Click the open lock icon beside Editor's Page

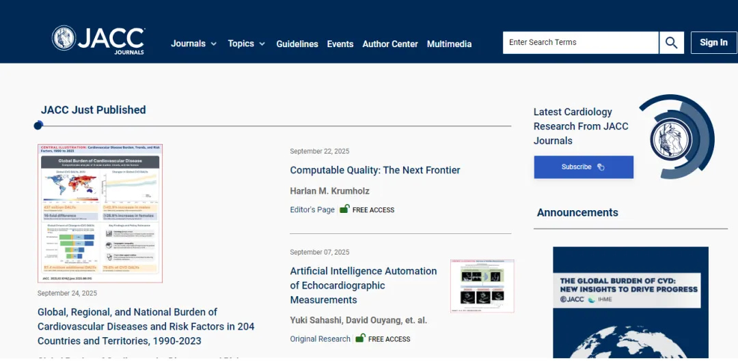tap(344, 210)
